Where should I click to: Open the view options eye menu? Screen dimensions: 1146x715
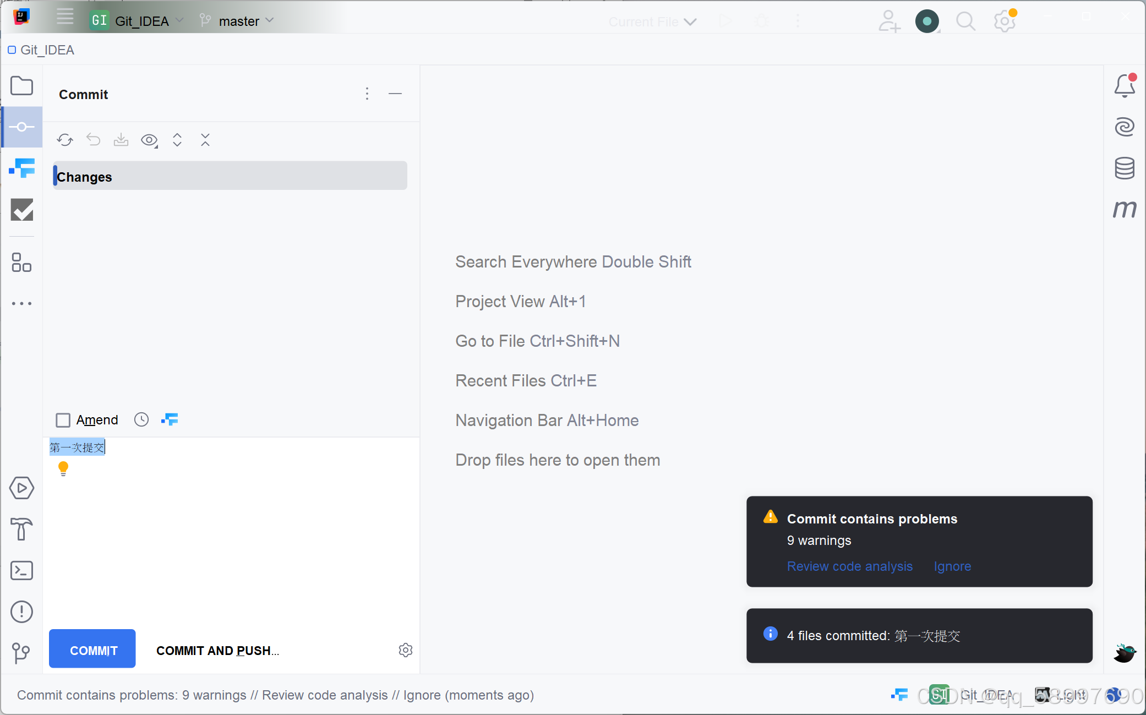pyautogui.click(x=149, y=140)
